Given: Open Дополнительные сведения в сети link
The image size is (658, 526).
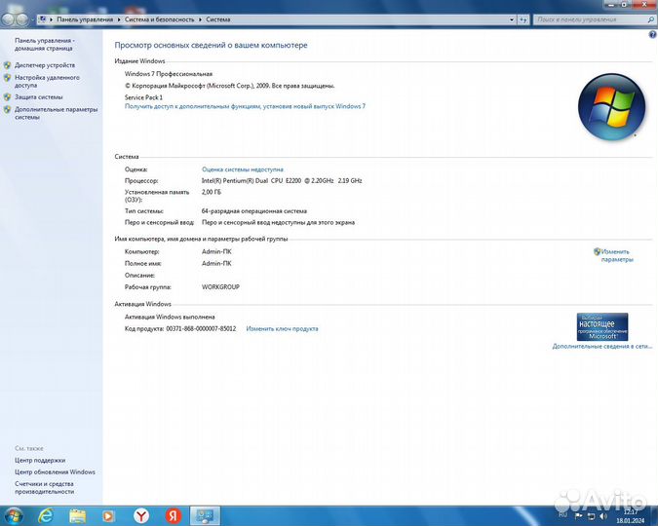Looking at the screenshot, I should [602, 347].
